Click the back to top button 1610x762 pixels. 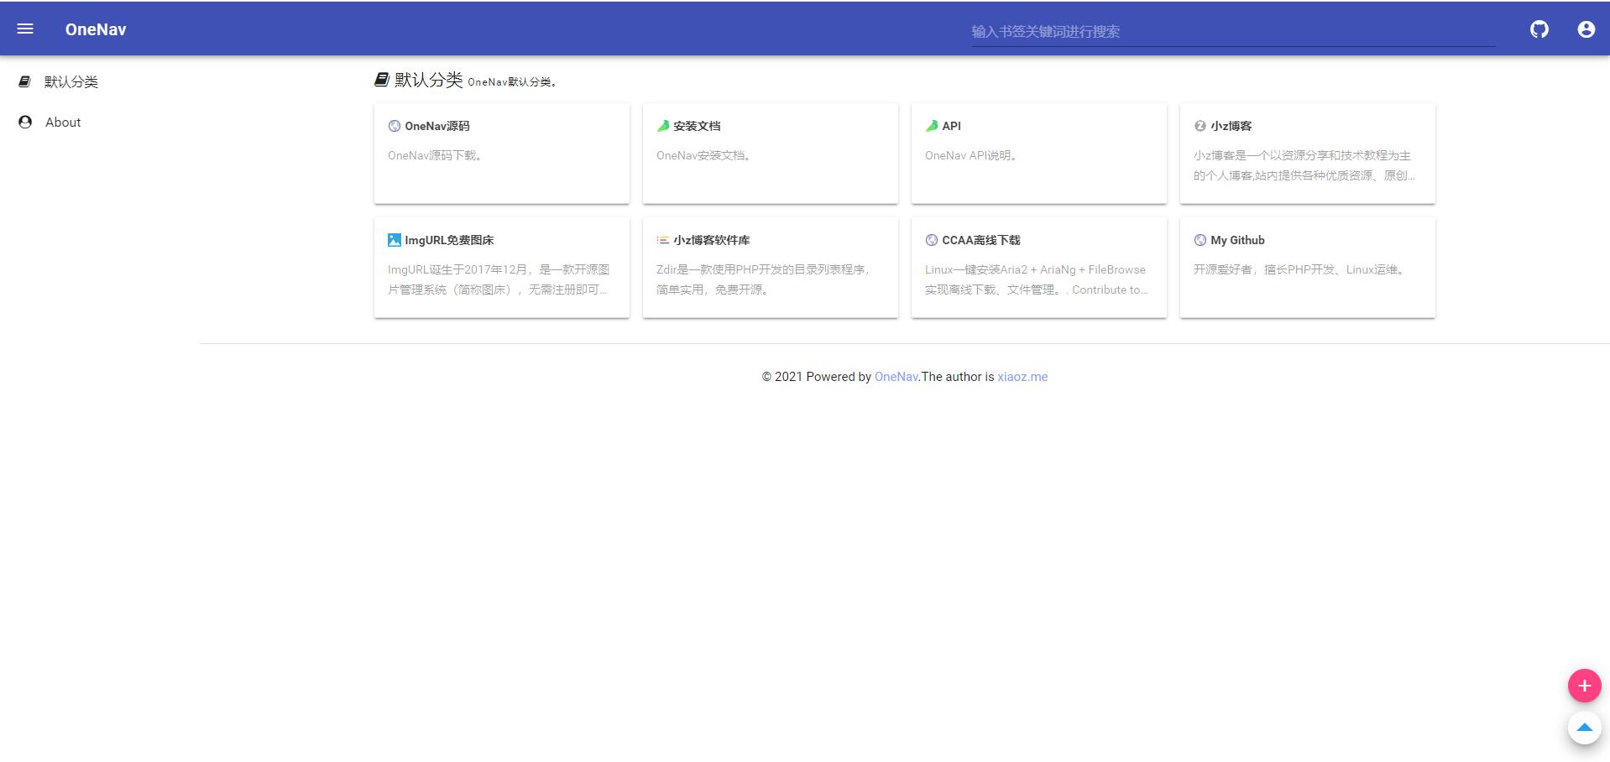[1583, 728]
